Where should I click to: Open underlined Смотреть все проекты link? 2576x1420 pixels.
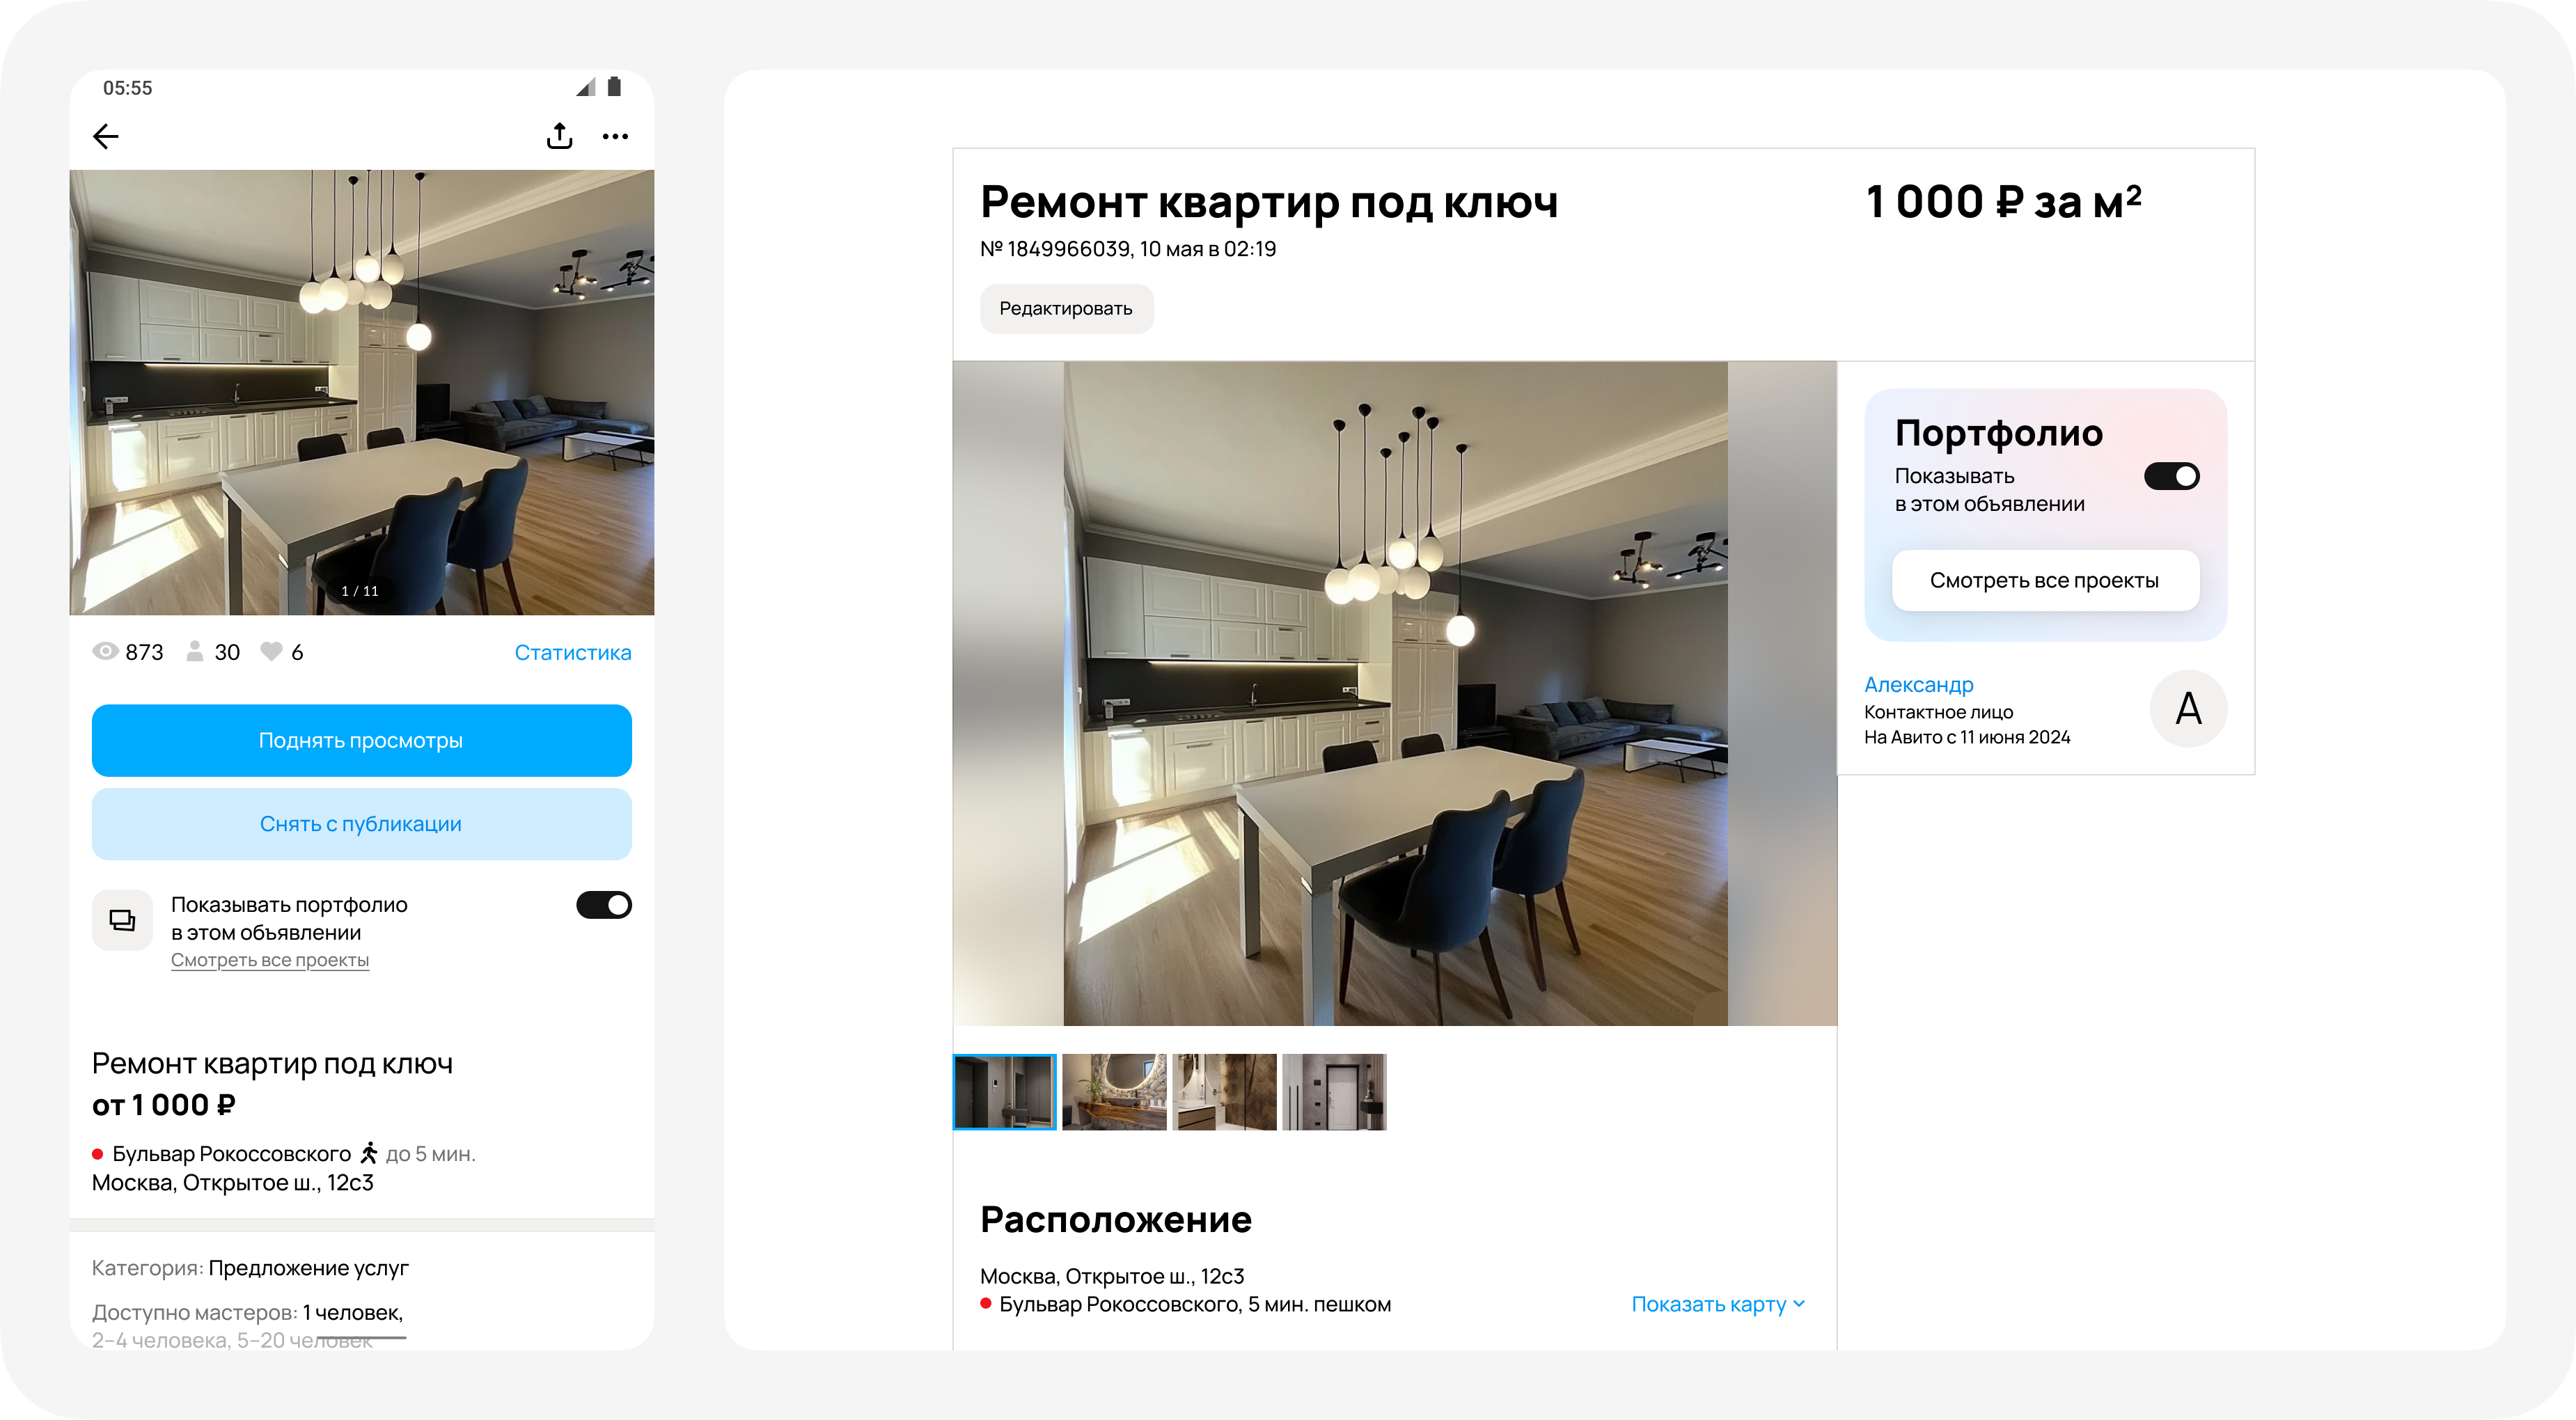(x=270, y=960)
